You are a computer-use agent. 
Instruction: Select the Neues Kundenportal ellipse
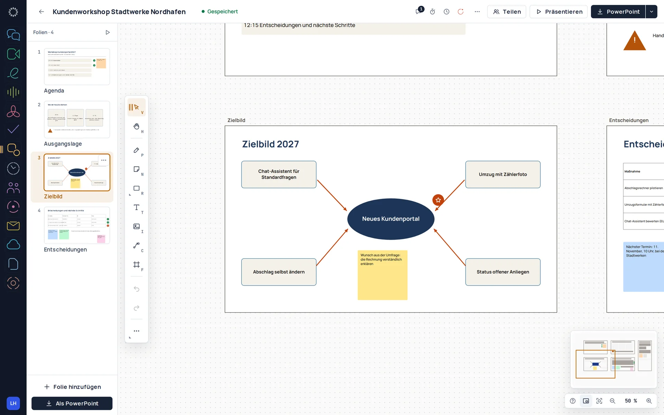pyautogui.click(x=391, y=219)
